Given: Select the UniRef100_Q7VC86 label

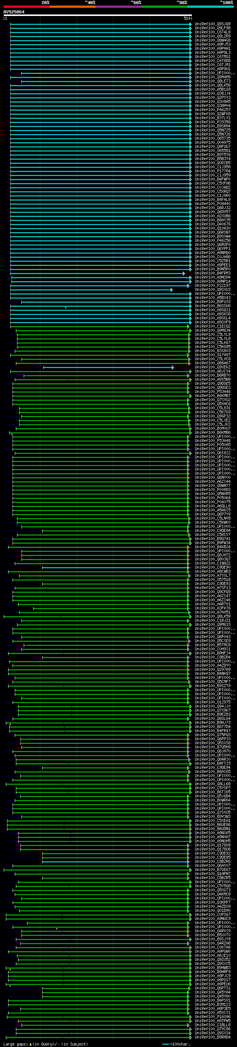Looking at the screenshot, I should click(213, 1029).
